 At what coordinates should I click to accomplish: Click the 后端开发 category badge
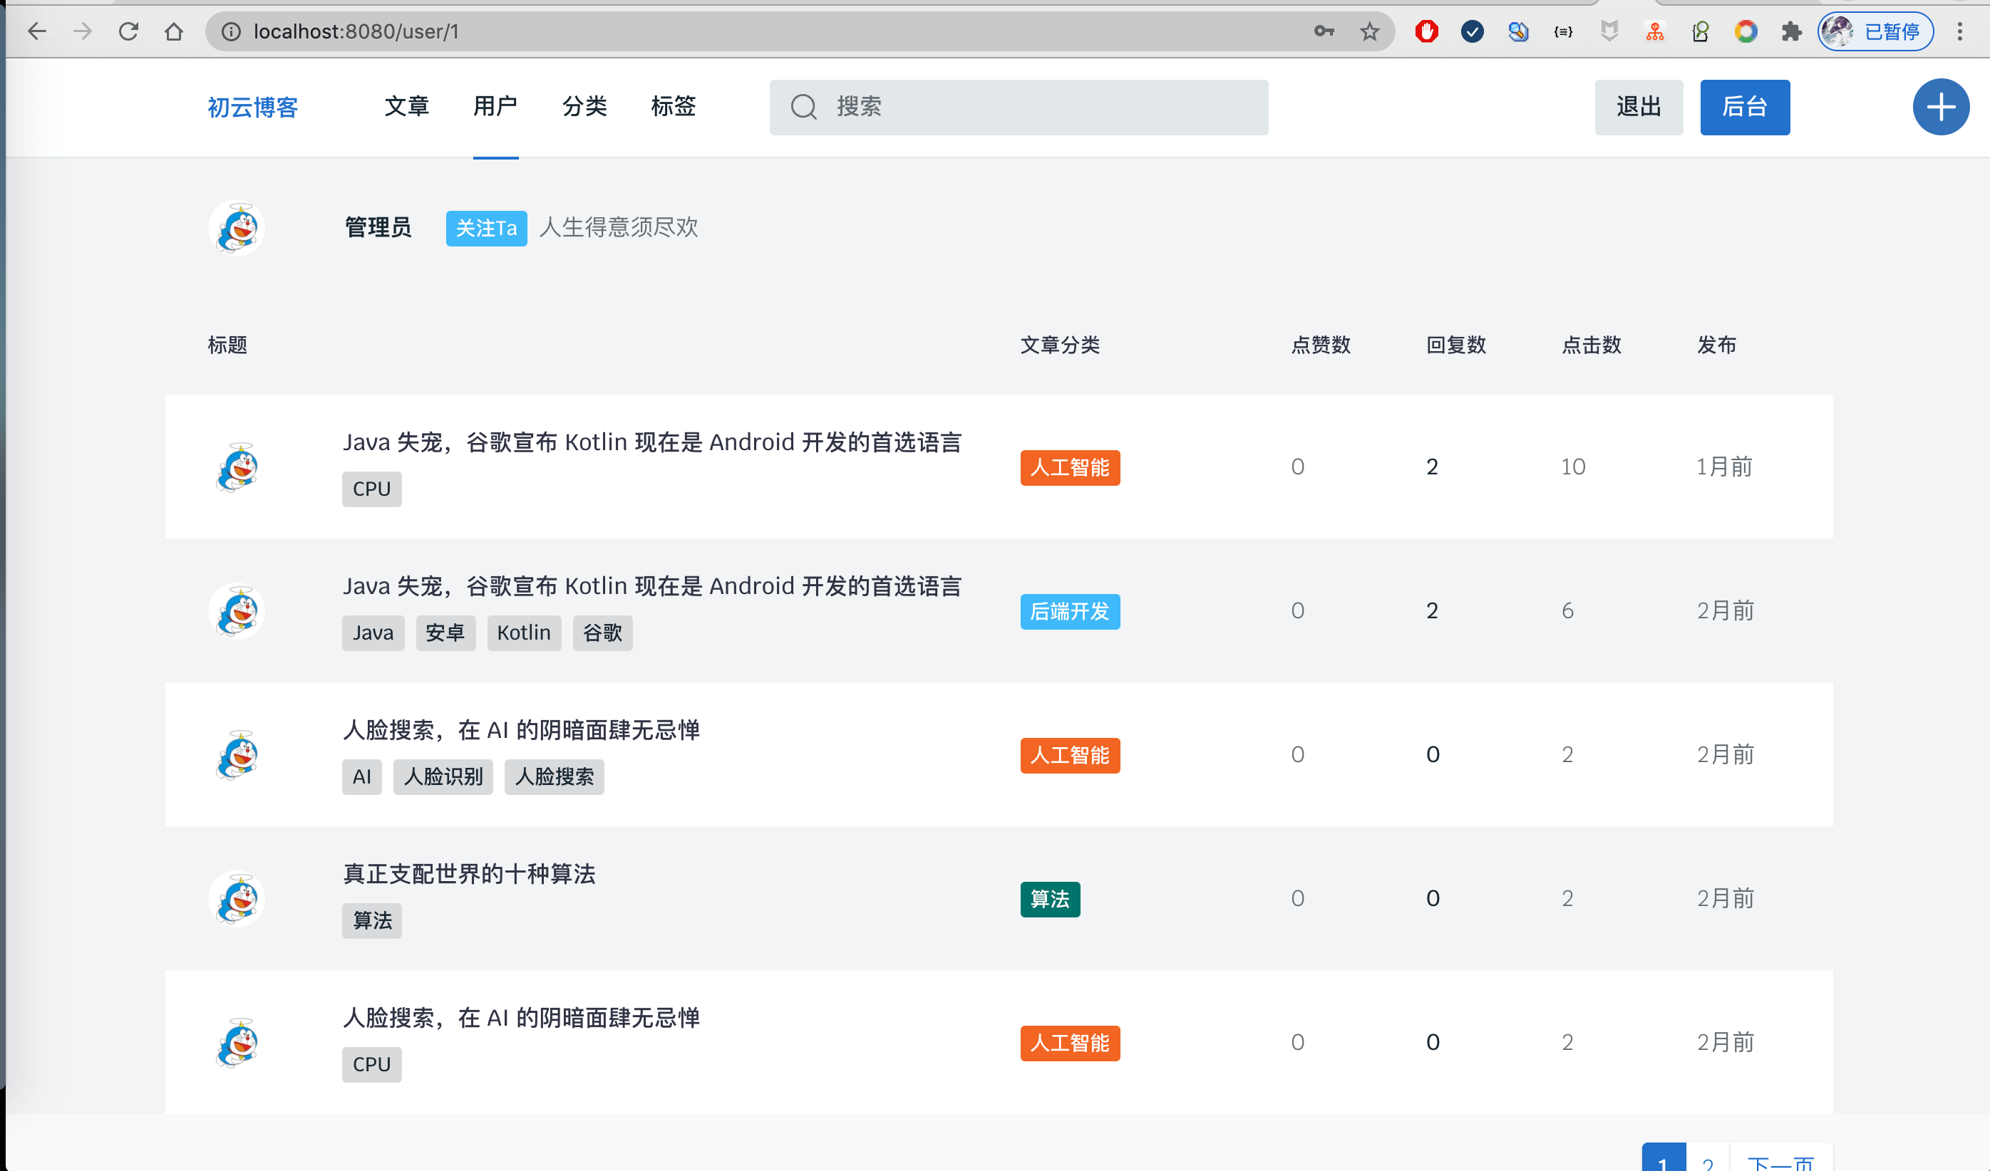[x=1069, y=612]
